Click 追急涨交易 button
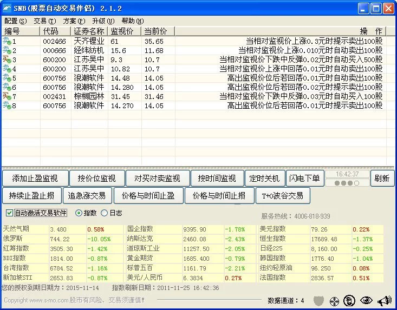The width and height of the screenshot is (397, 310). (x=87, y=195)
